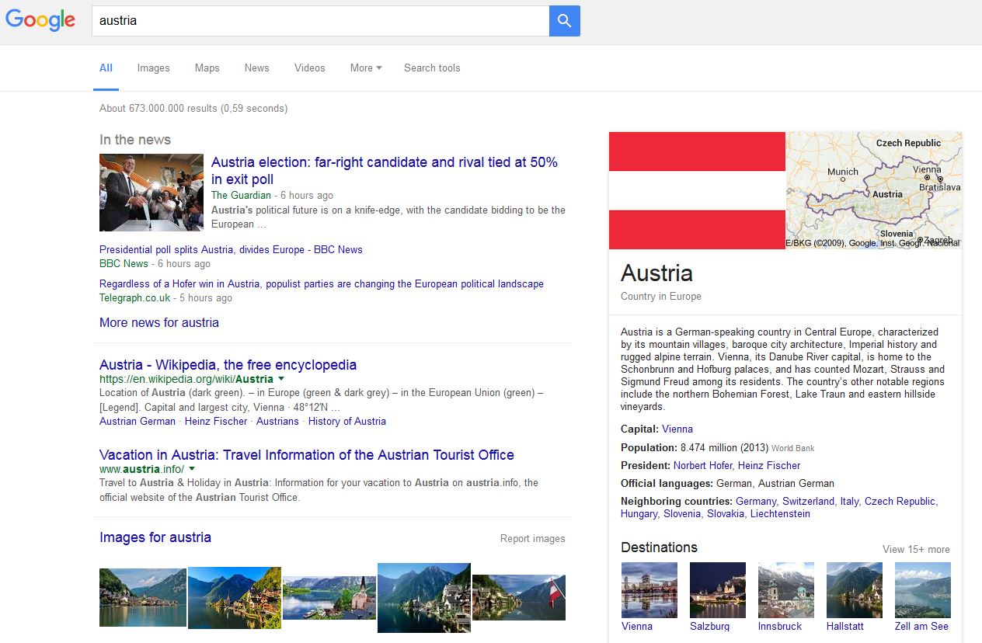Open the Austrians sitelink
This screenshot has height=643, width=982.
(277, 421)
